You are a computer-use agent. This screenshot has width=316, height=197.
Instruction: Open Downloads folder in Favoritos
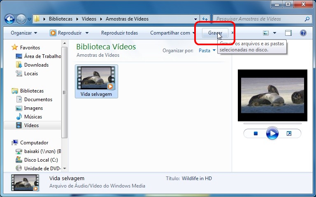[36, 65]
